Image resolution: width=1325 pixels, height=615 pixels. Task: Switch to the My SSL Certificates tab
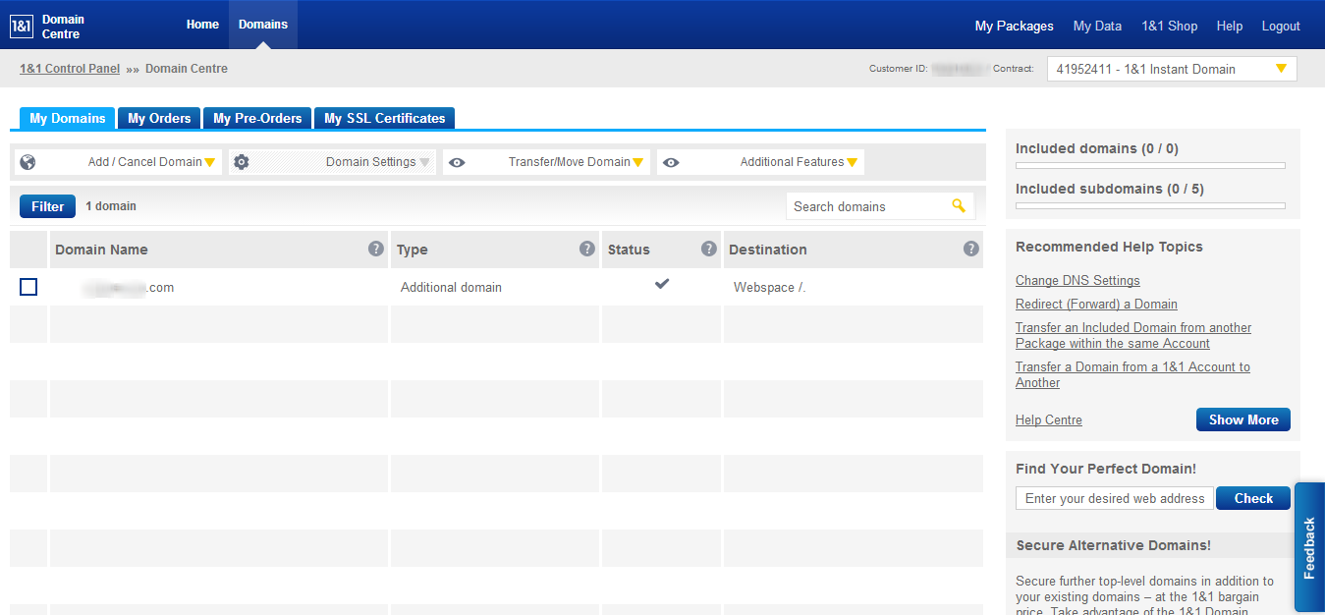pyautogui.click(x=384, y=118)
